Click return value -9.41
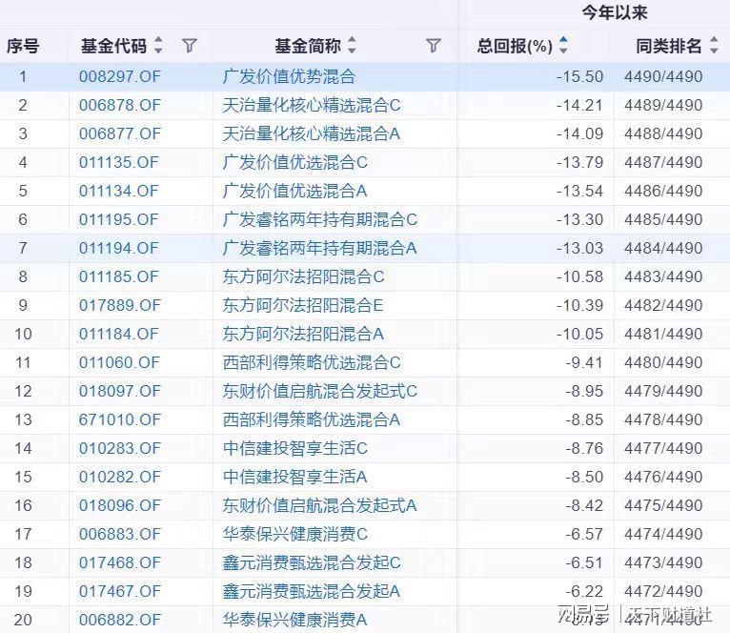Image resolution: width=730 pixels, height=633 pixels. click(584, 362)
